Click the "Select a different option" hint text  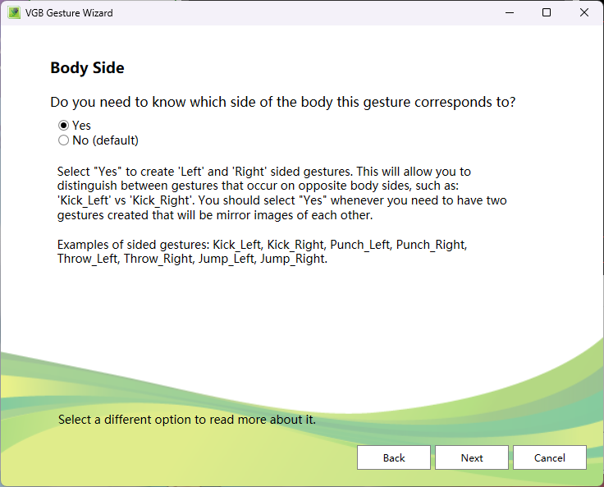tap(187, 420)
